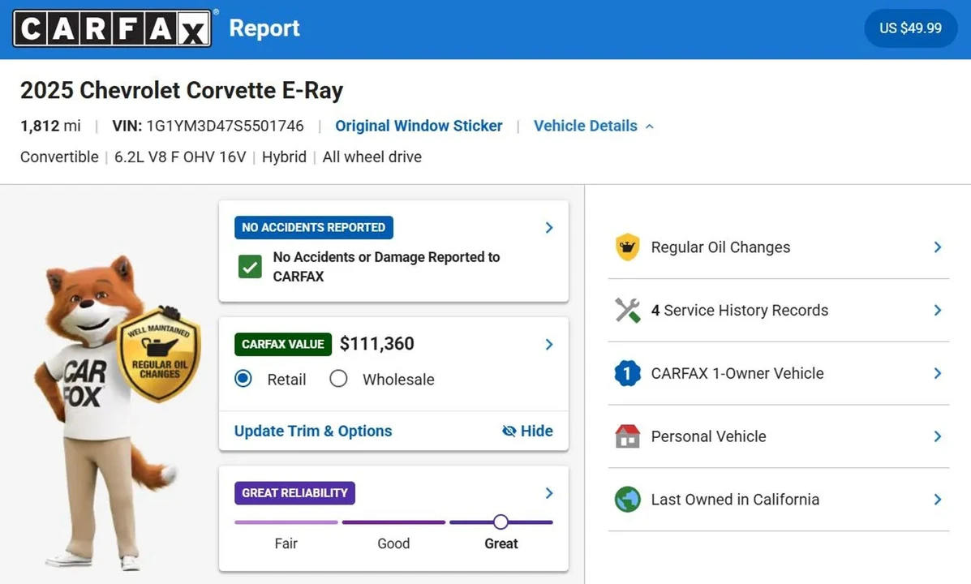Click the Hide link text
The image size is (971, 584).
click(537, 431)
